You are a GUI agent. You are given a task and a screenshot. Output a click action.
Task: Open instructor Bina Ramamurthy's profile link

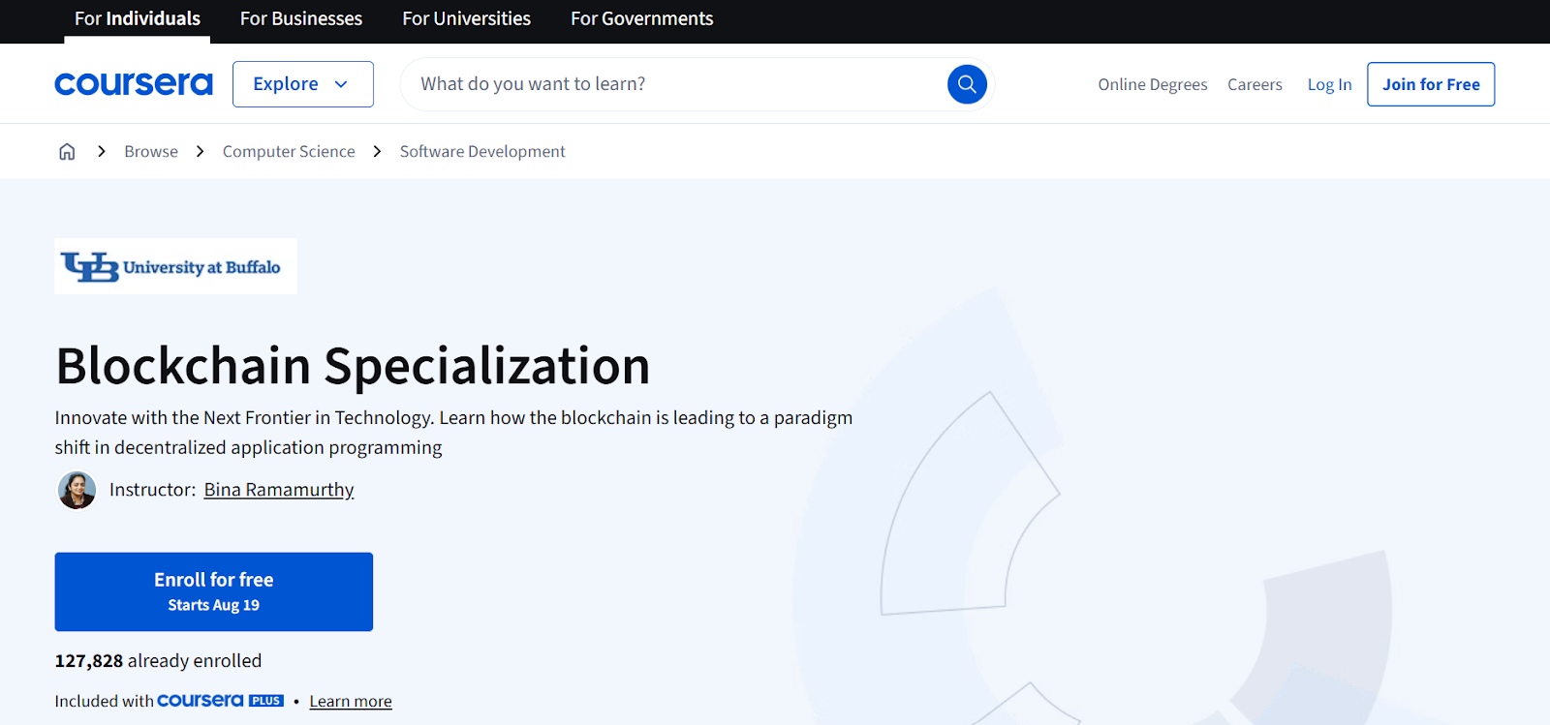pos(279,490)
